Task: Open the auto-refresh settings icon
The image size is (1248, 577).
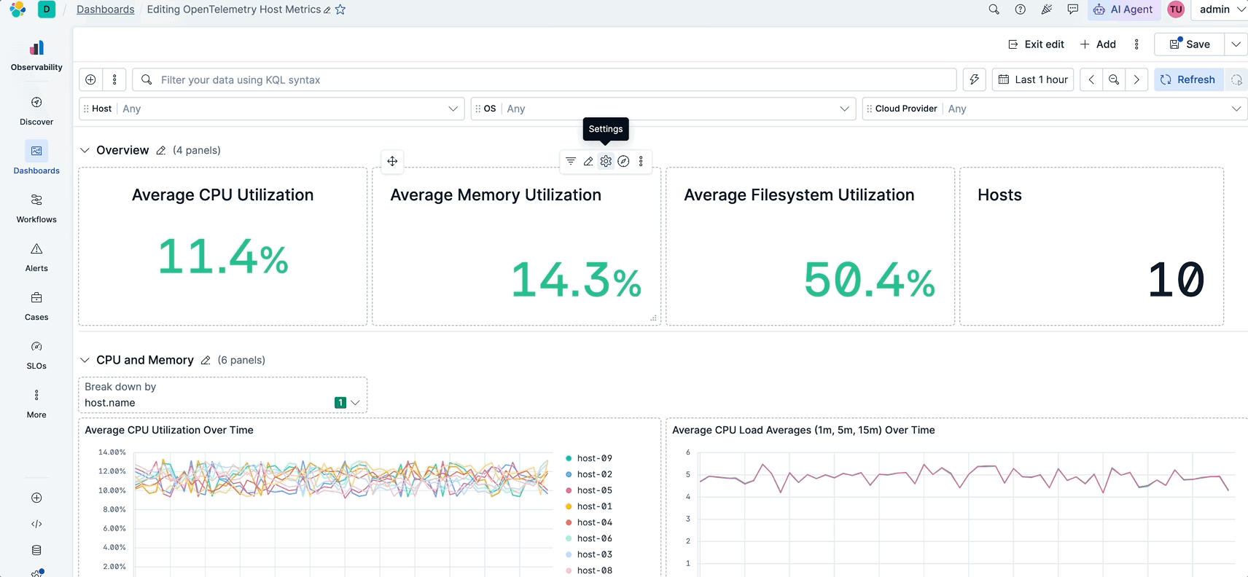Action: pos(1236,79)
